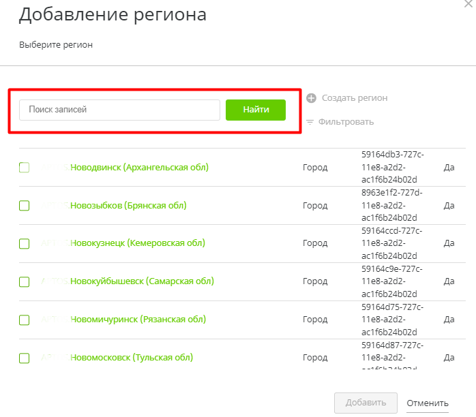Viewport: 476px width, 417px height.
Task: Mark the Новомичуринск row checkbox
Action: point(25,320)
